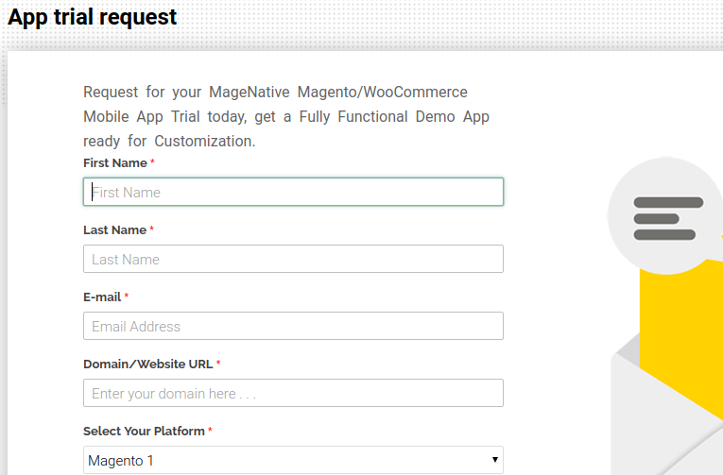
Task: Click the red asterisk beside Last Name
Action: click(x=151, y=229)
